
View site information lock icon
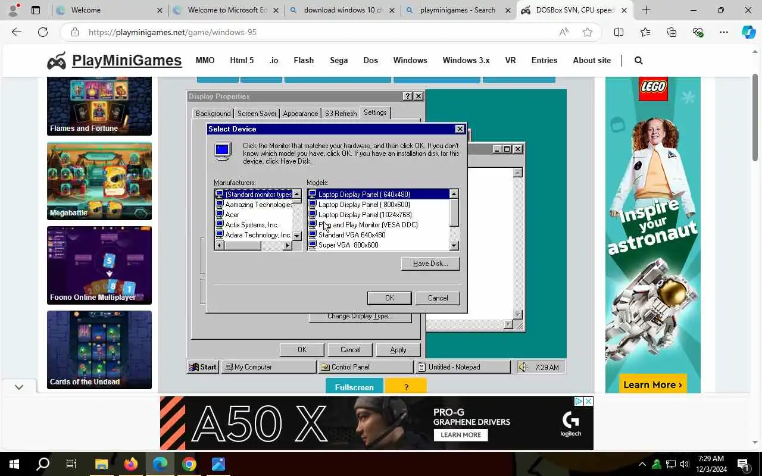(x=74, y=32)
